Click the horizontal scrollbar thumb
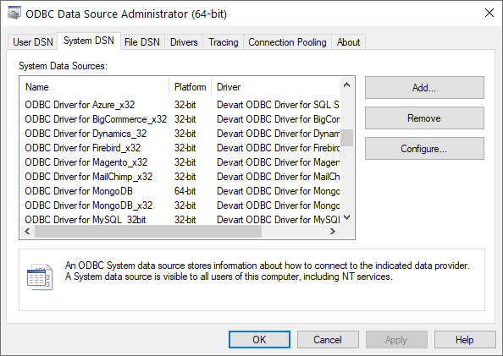Image resolution: width=503 pixels, height=356 pixels. (148, 231)
